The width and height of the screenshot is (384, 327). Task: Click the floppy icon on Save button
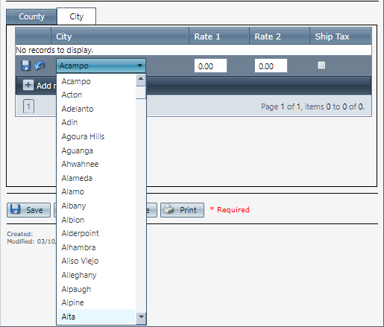click(15, 209)
